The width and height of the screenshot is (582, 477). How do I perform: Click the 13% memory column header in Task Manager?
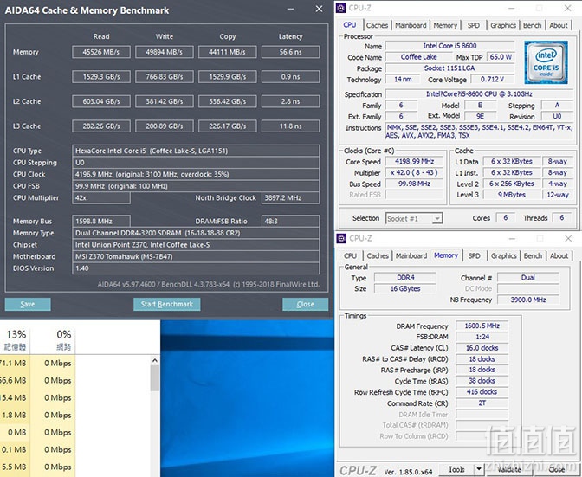16,339
